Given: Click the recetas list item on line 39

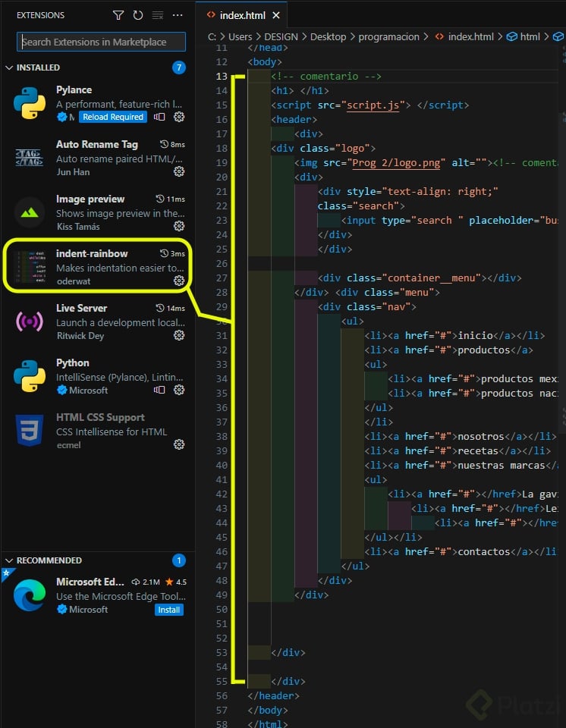Looking at the screenshot, I should (458, 450).
